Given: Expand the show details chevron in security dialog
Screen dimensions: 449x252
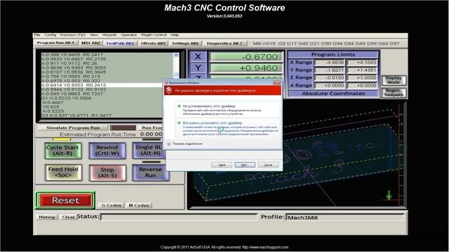Looking at the screenshot, I should (168, 143).
